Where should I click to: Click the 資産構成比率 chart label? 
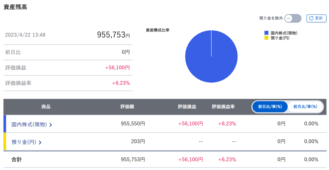pyautogui.click(x=158, y=30)
